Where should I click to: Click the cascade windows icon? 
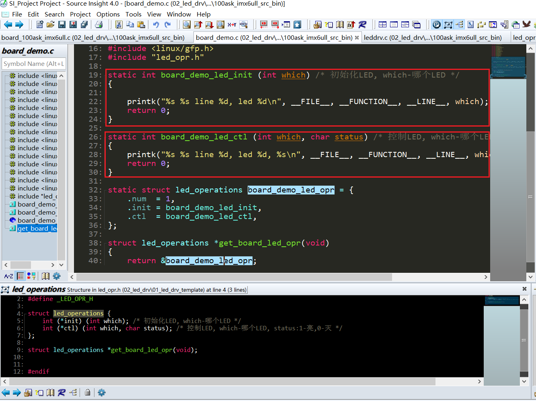pos(417,25)
